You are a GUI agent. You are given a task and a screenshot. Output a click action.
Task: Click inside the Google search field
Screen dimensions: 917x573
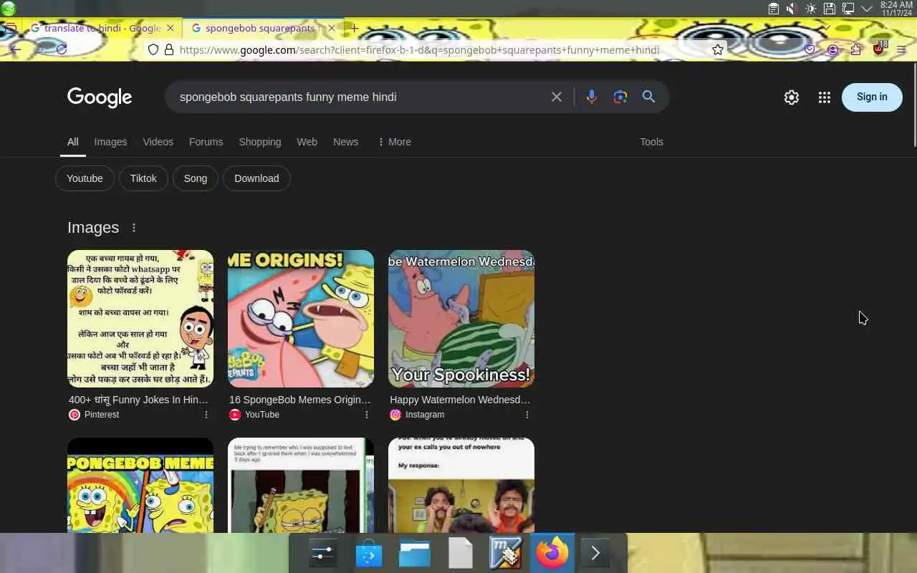tap(358, 97)
